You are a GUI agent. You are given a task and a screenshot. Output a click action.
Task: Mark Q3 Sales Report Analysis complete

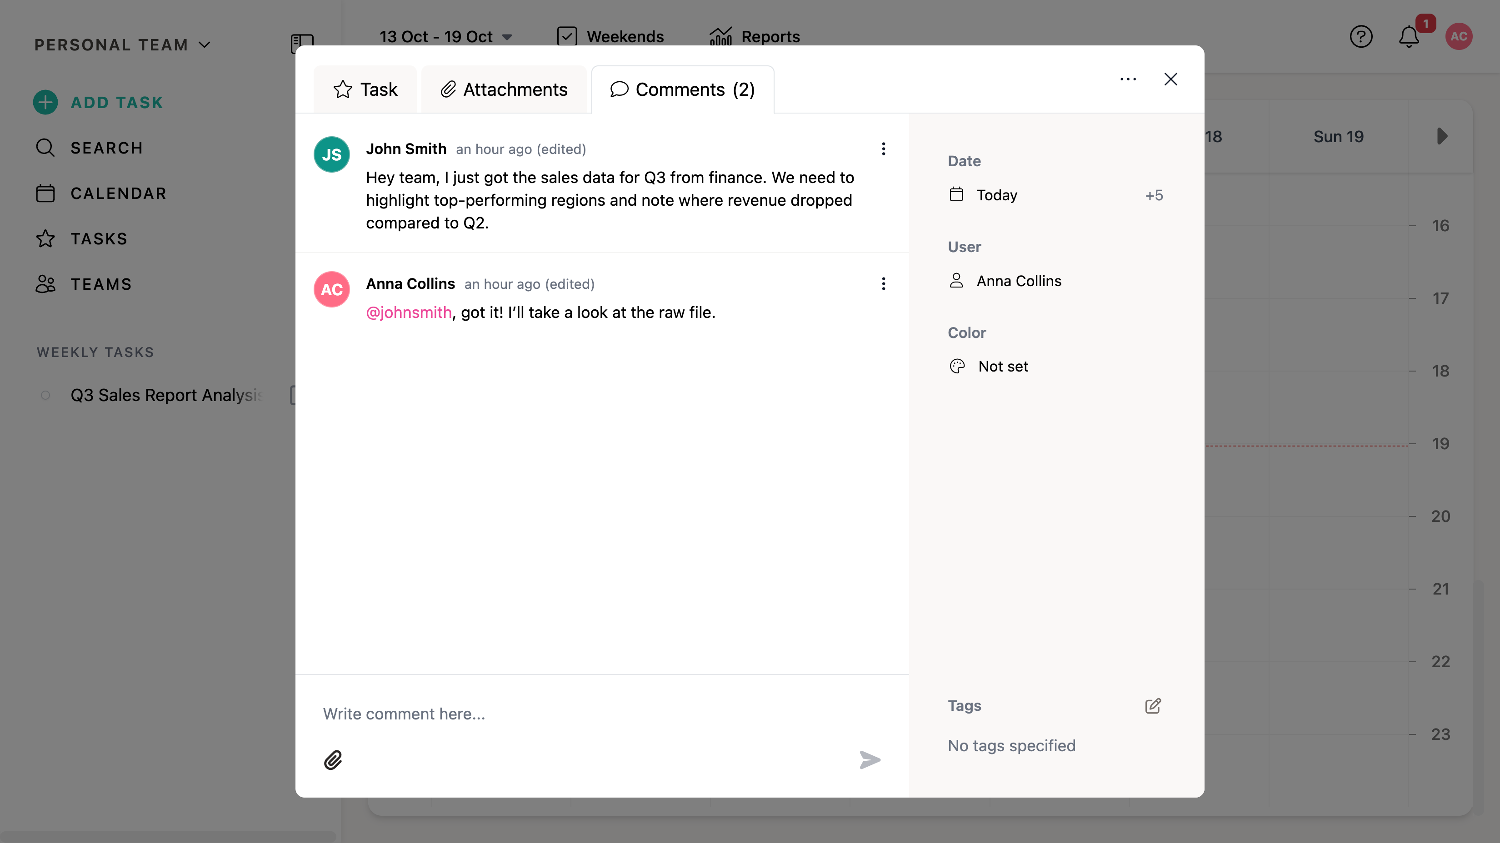45,396
